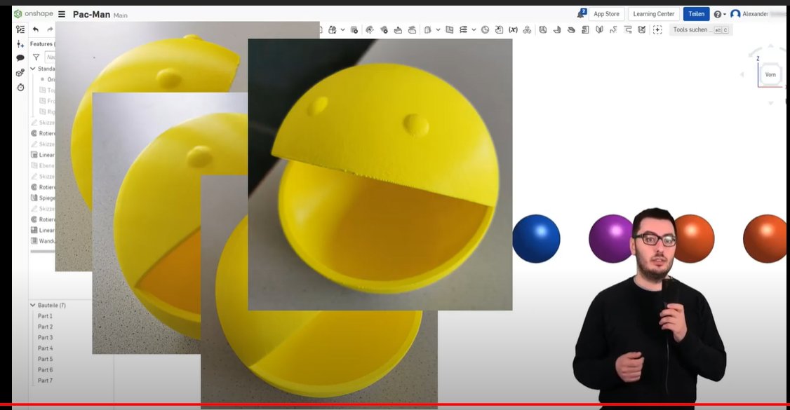Click the Vorn face of view cube
Viewport: 790px width, 410px height.
(770, 74)
